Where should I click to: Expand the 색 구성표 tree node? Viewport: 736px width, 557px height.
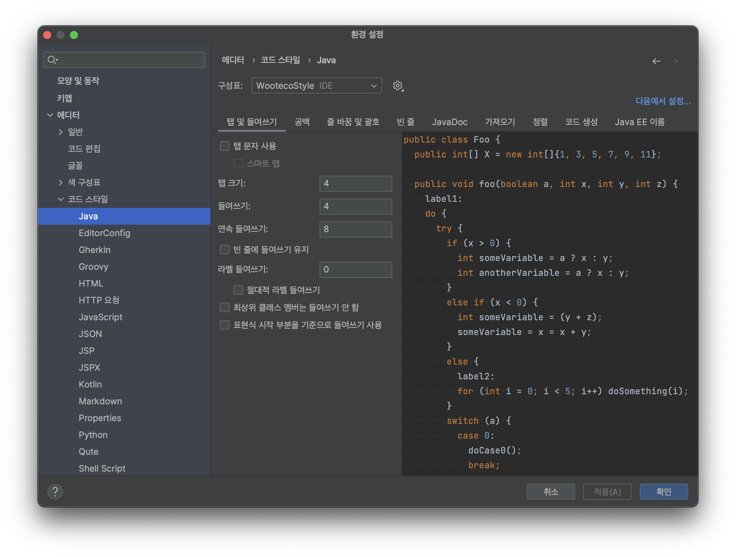(61, 182)
